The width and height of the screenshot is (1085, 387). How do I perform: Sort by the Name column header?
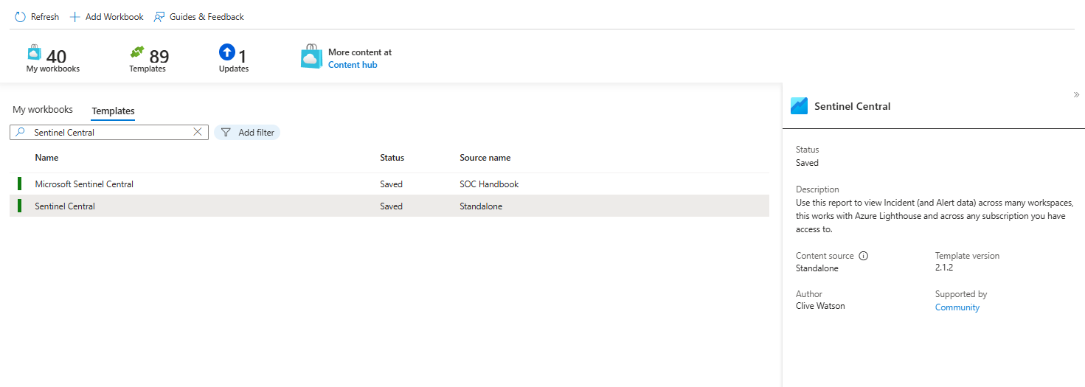click(46, 158)
